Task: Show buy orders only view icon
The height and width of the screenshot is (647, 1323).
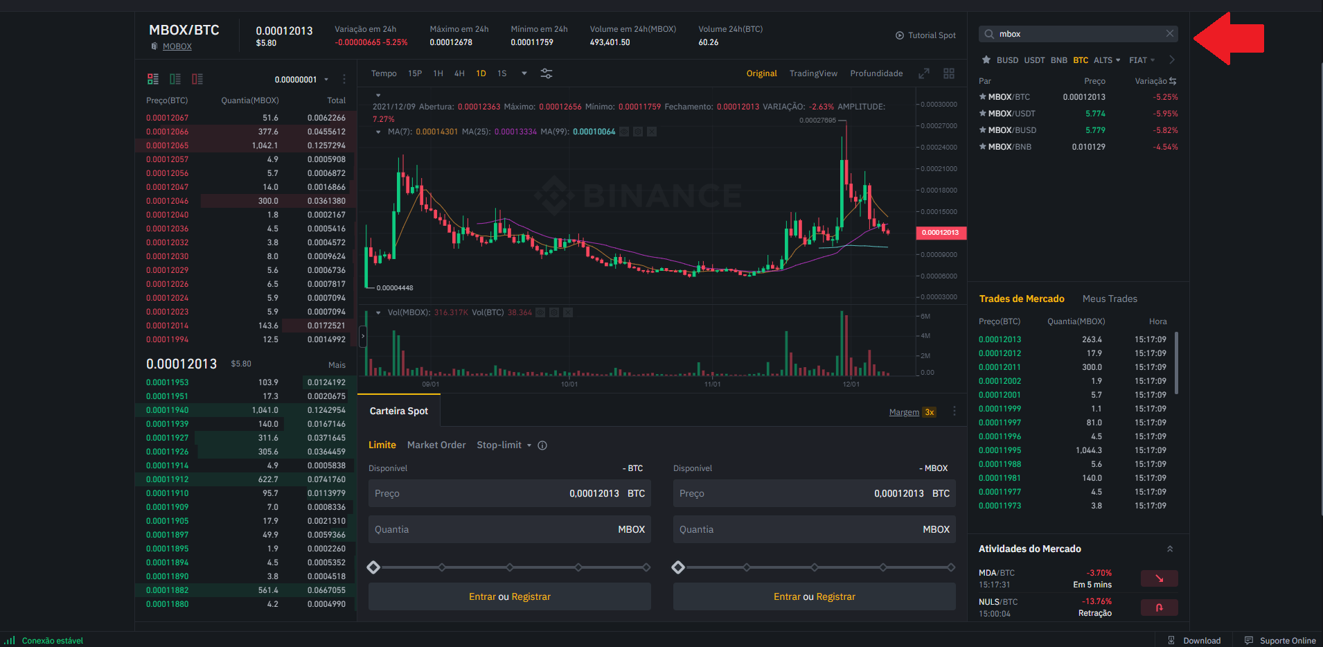Action: (175, 79)
